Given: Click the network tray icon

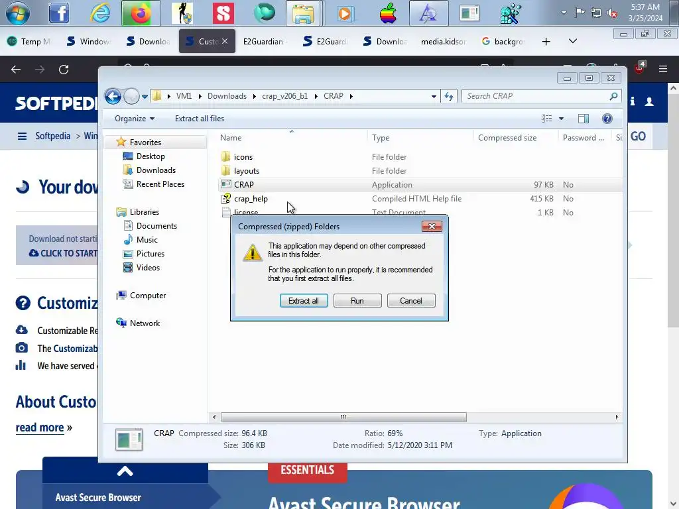Looking at the screenshot, I should click(x=596, y=13).
